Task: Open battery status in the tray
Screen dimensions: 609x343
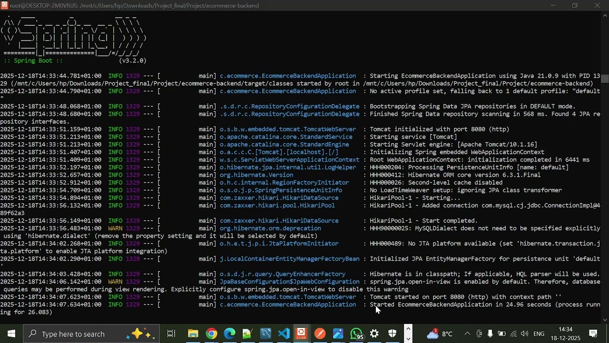Action: tap(501, 334)
